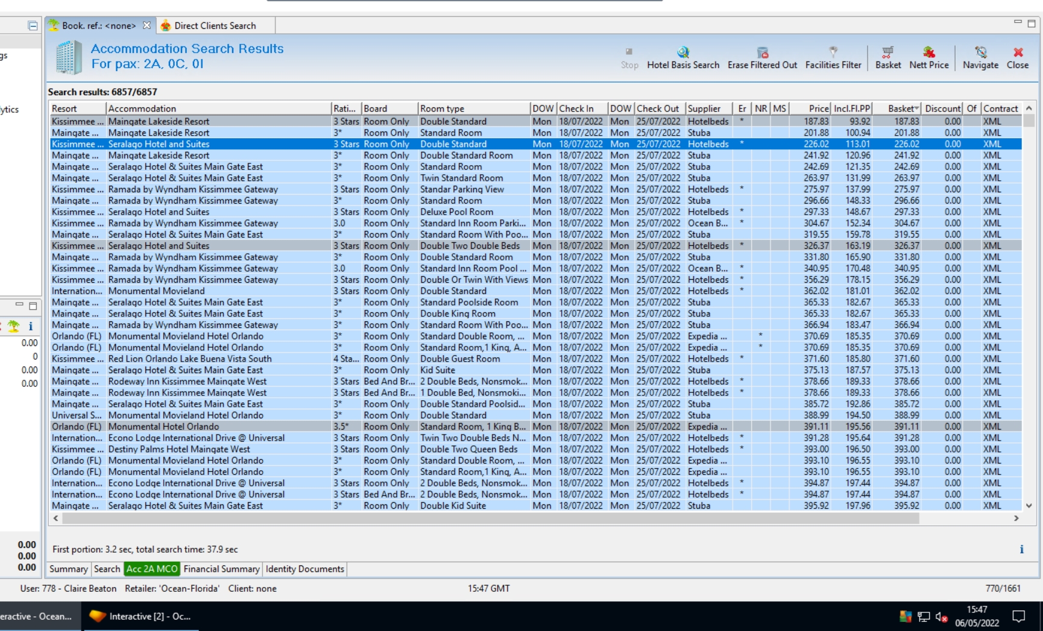The image size is (1043, 631).
Task: Open Hotel Basis Search from the toolbar
Action: click(683, 58)
